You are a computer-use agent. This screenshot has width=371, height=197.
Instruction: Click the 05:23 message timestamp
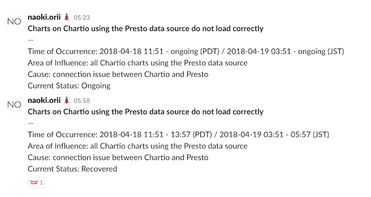pos(82,18)
